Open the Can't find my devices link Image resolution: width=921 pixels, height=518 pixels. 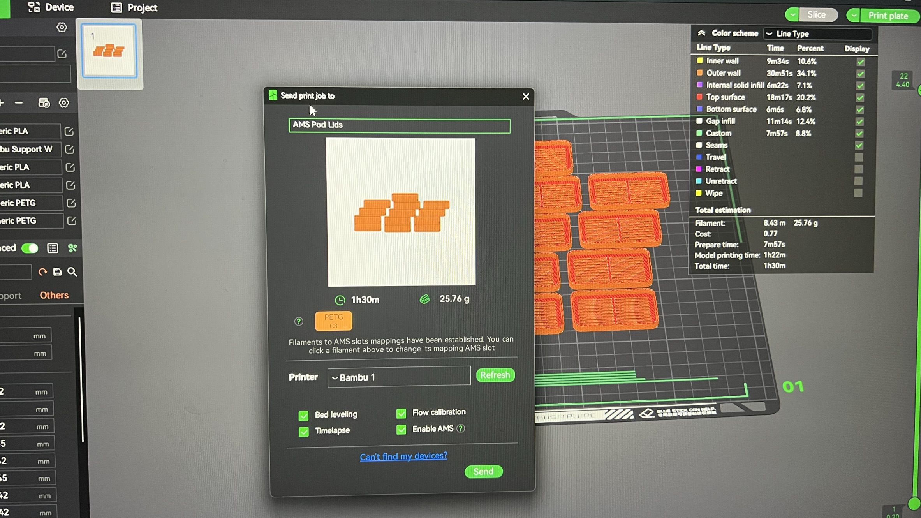(x=403, y=456)
